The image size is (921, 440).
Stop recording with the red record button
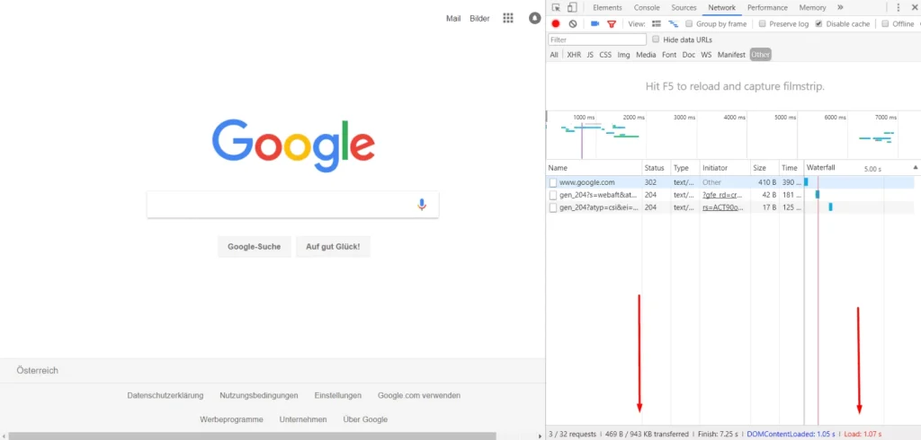(556, 24)
